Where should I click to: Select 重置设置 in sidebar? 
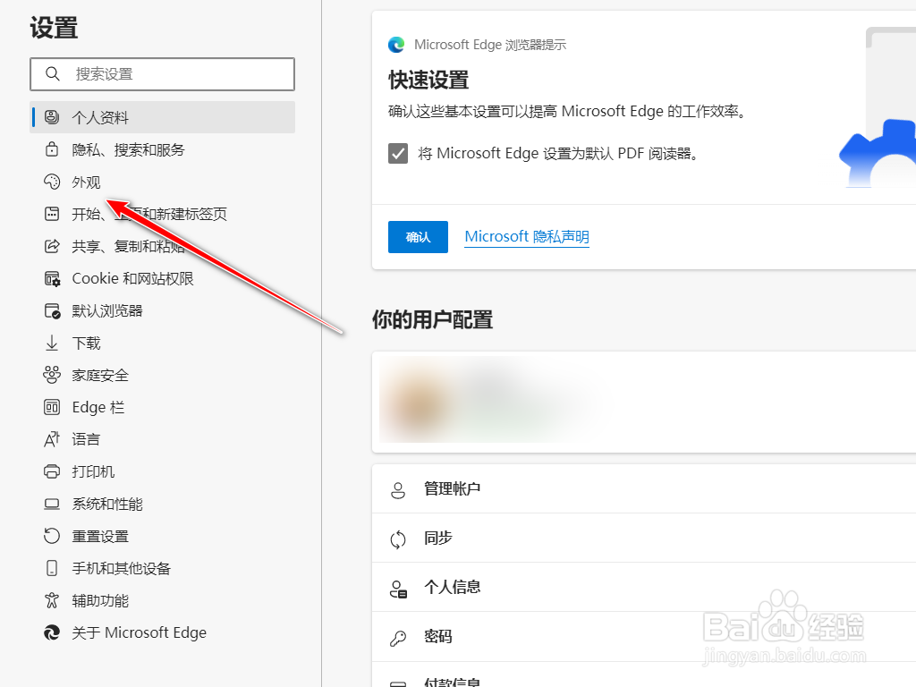163,536
